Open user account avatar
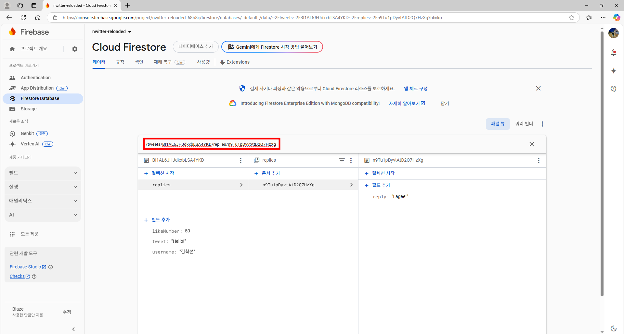624x334 pixels. coord(613,33)
